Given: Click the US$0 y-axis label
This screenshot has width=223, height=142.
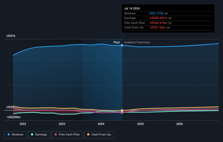Looking at the screenshot, I should [10, 107].
